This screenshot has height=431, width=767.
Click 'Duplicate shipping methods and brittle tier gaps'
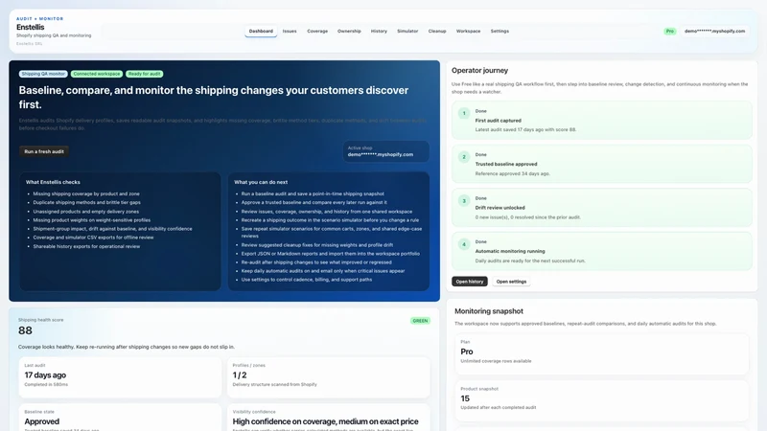[x=86, y=202]
